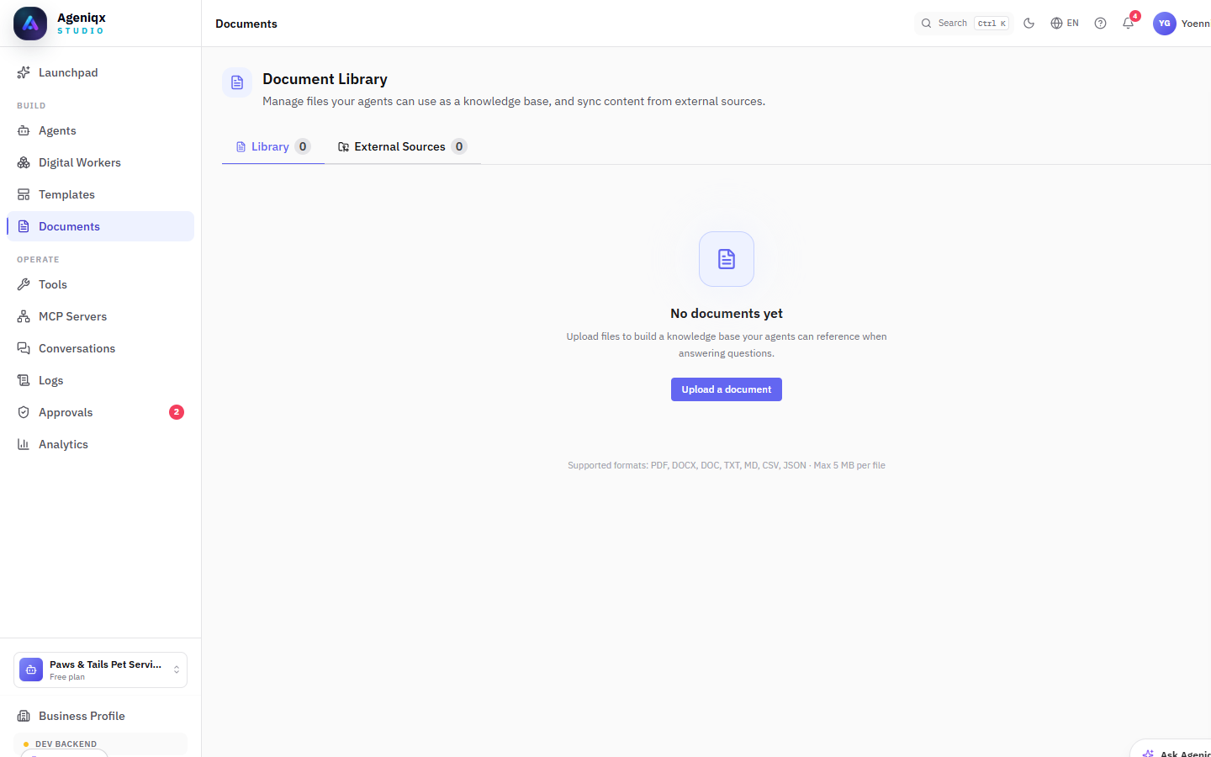Click the Upload a document button
Image resolution: width=1211 pixels, height=757 pixels.
point(727,389)
